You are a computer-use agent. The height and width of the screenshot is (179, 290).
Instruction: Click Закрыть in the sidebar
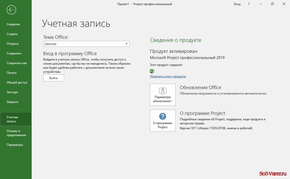click(13, 102)
